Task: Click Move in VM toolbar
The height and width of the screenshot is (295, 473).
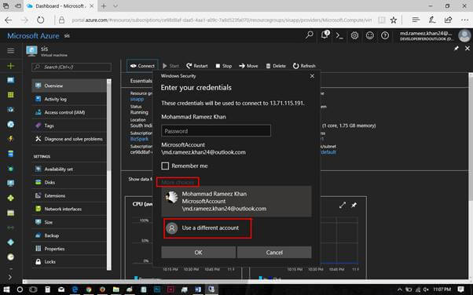Action: (x=248, y=66)
